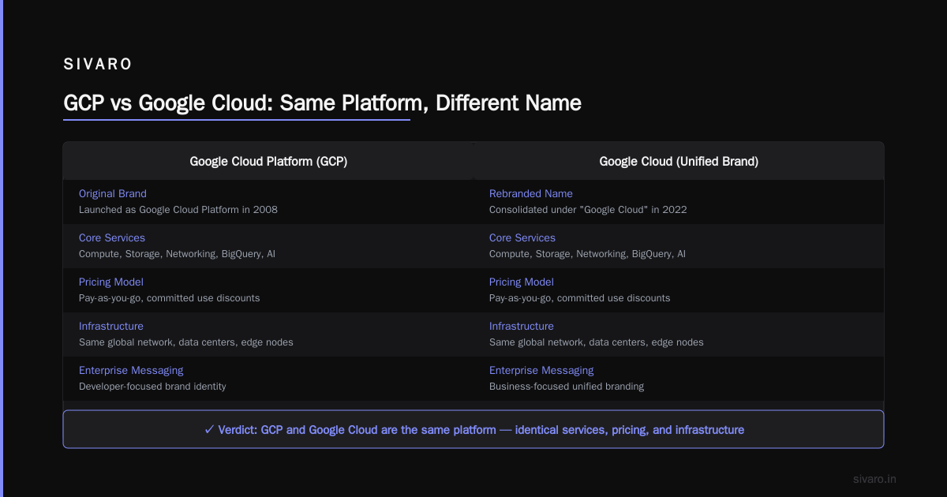Click "Consolidated under Google Cloud in 2022" text
The height and width of the screenshot is (497, 947).
pyautogui.click(x=588, y=210)
